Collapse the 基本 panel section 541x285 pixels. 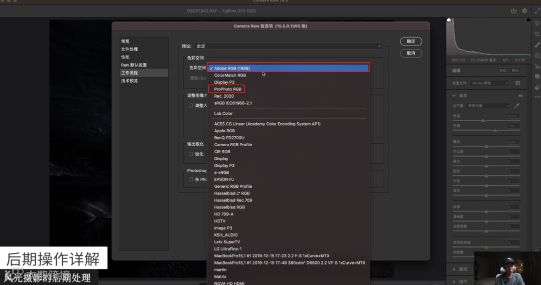point(454,96)
